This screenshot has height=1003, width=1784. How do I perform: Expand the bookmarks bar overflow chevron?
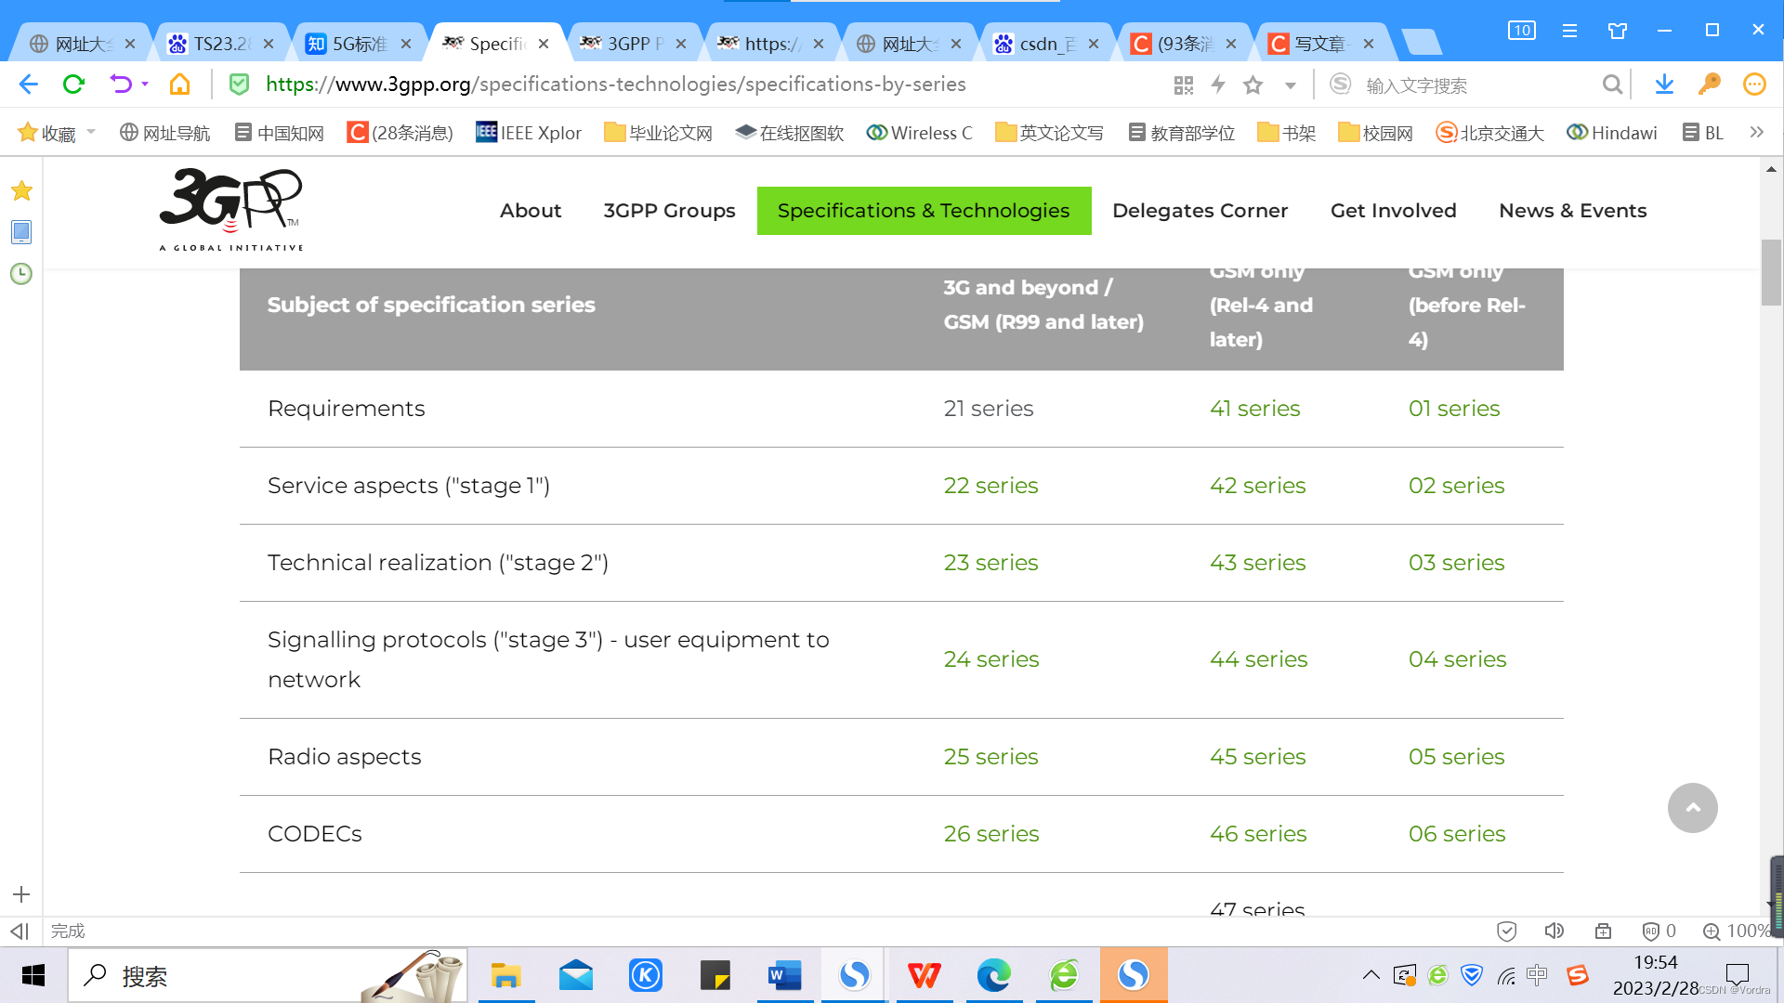[x=1756, y=132]
